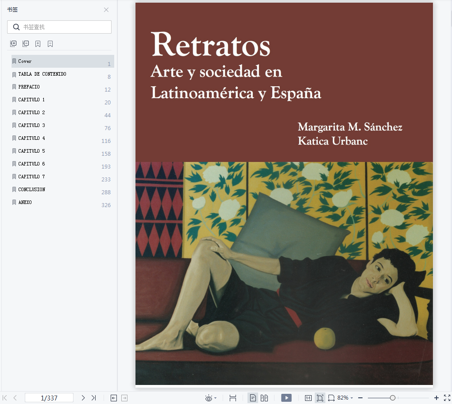452x404 pixels.
Task: Jump to last page button
Action: [x=93, y=398]
